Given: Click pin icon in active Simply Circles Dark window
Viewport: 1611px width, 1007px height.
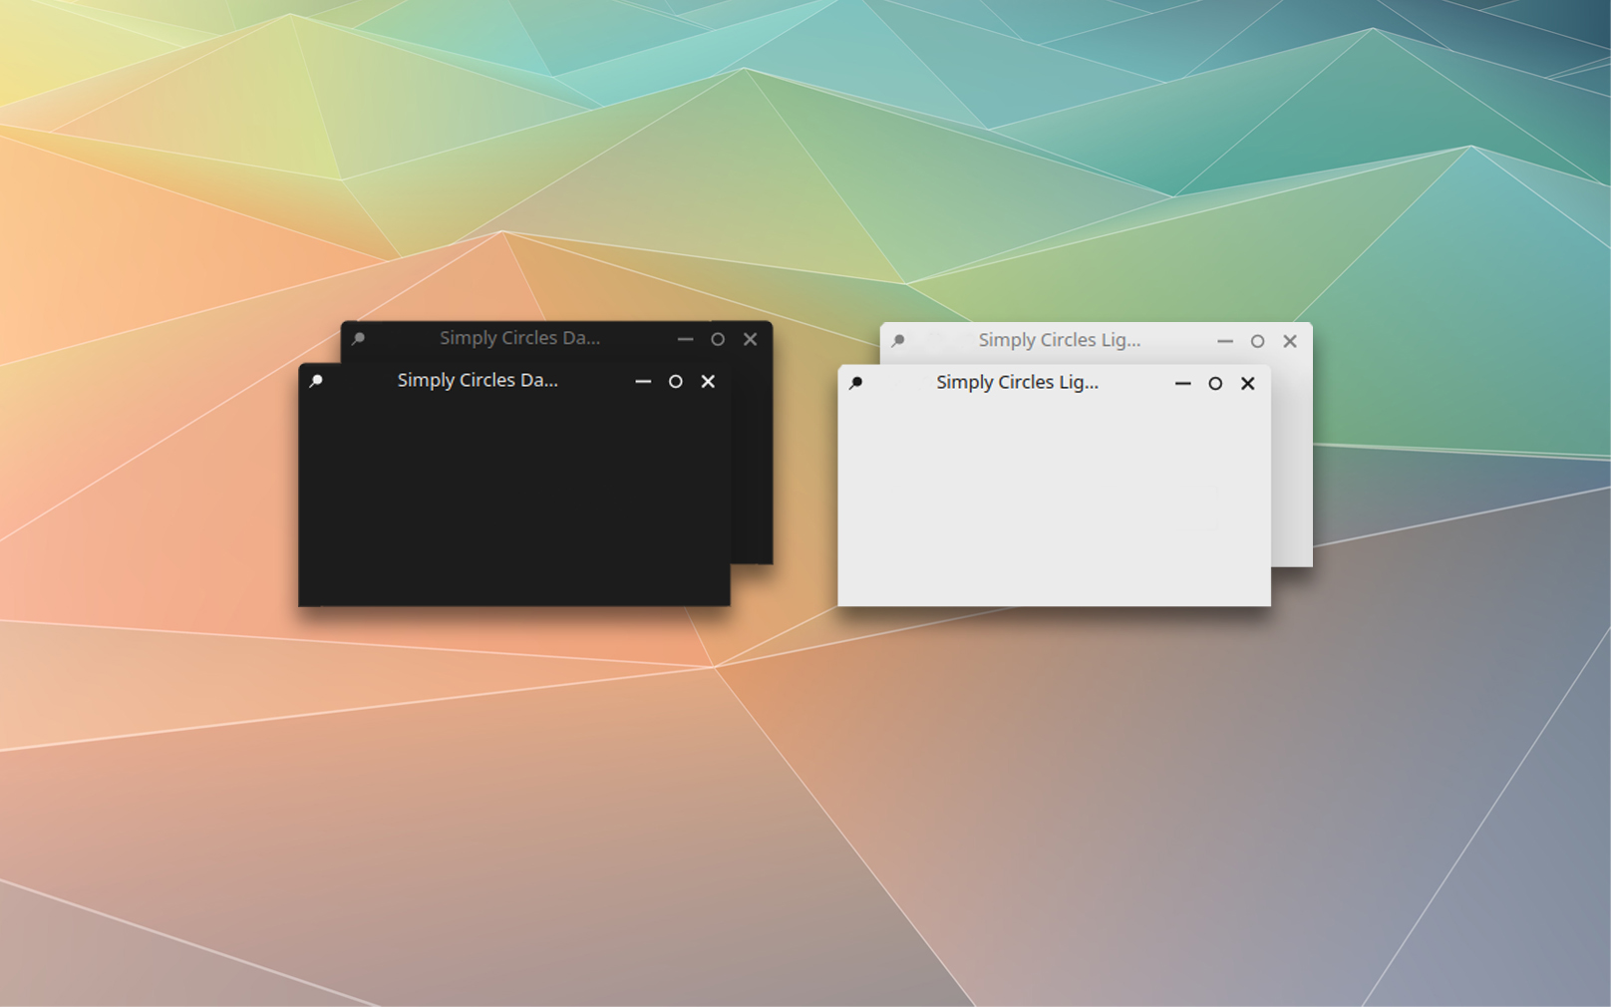Looking at the screenshot, I should tap(316, 381).
